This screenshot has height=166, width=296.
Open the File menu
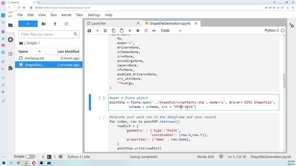pos(20,15)
